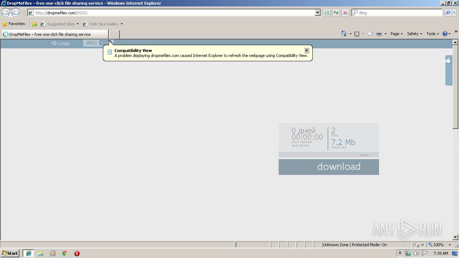Click the Internet Explorer taskbar icon
This screenshot has width=459, height=258.
[28, 253]
